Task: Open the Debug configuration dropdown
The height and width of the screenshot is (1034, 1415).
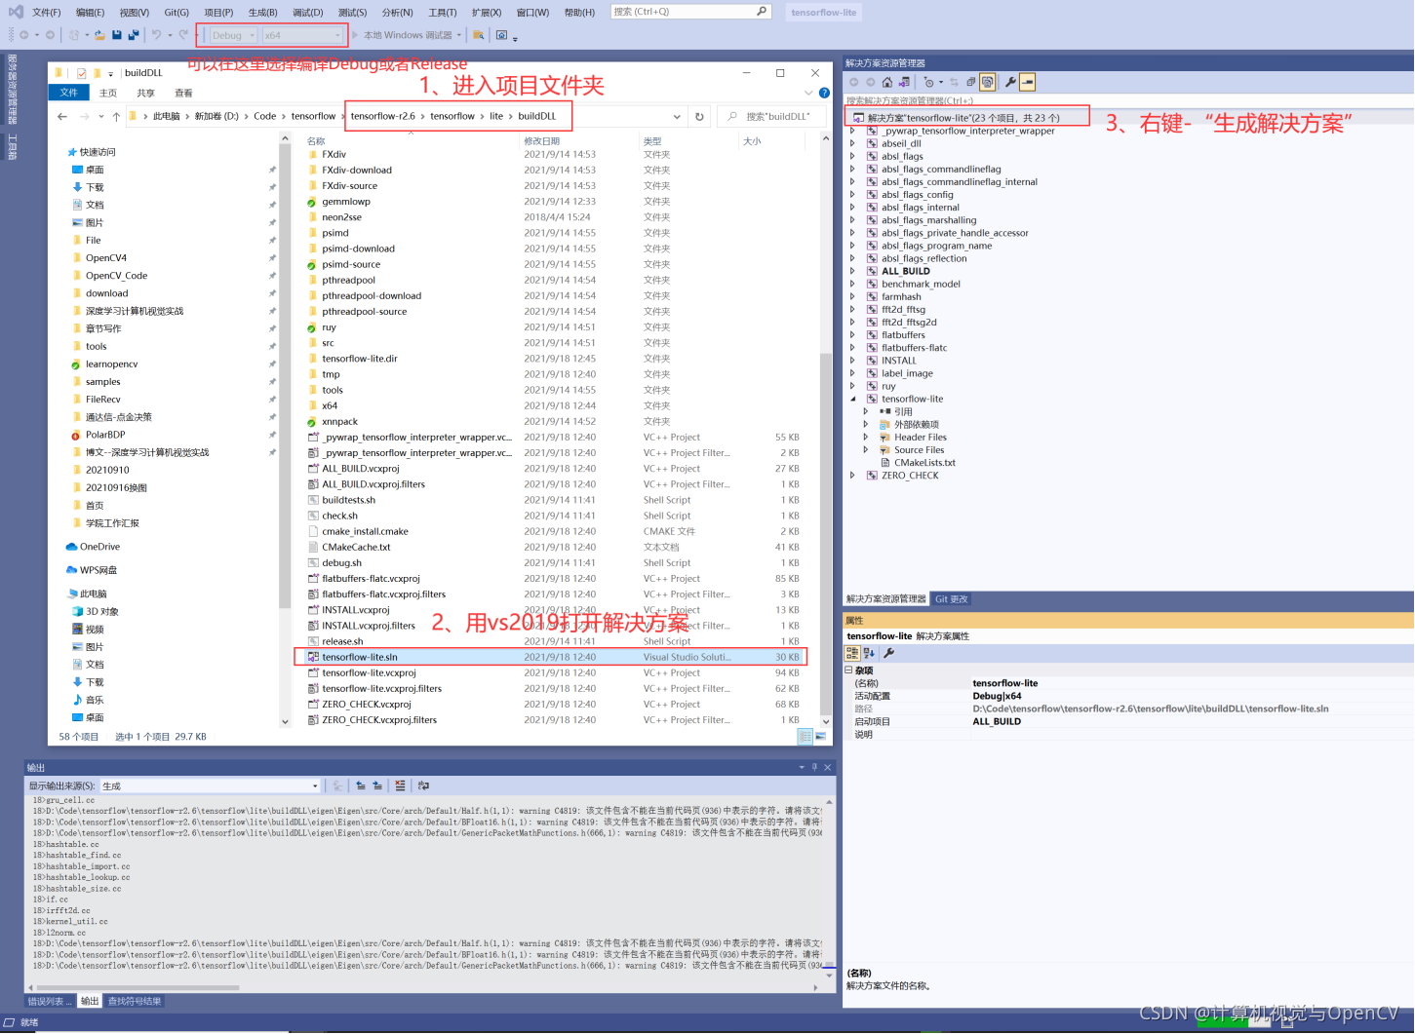Action: pyautogui.click(x=233, y=35)
